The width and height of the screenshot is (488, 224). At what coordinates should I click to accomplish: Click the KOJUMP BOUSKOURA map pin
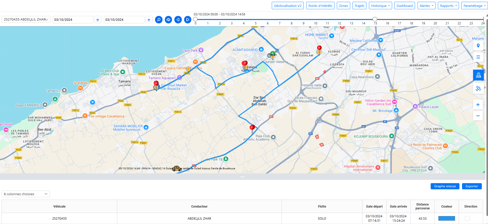pyautogui.click(x=392, y=136)
